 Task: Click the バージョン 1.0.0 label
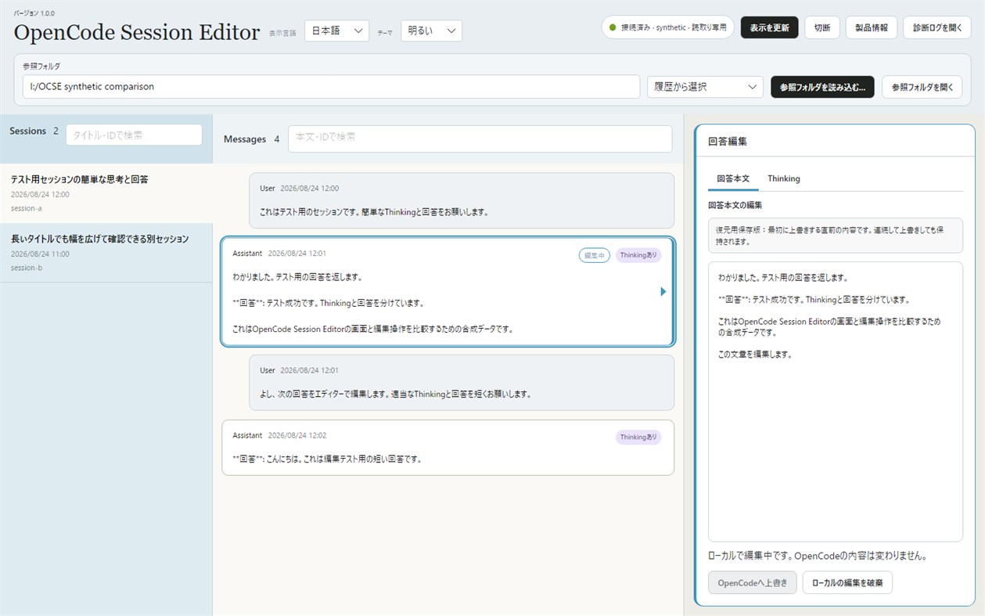pyautogui.click(x=34, y=13)
